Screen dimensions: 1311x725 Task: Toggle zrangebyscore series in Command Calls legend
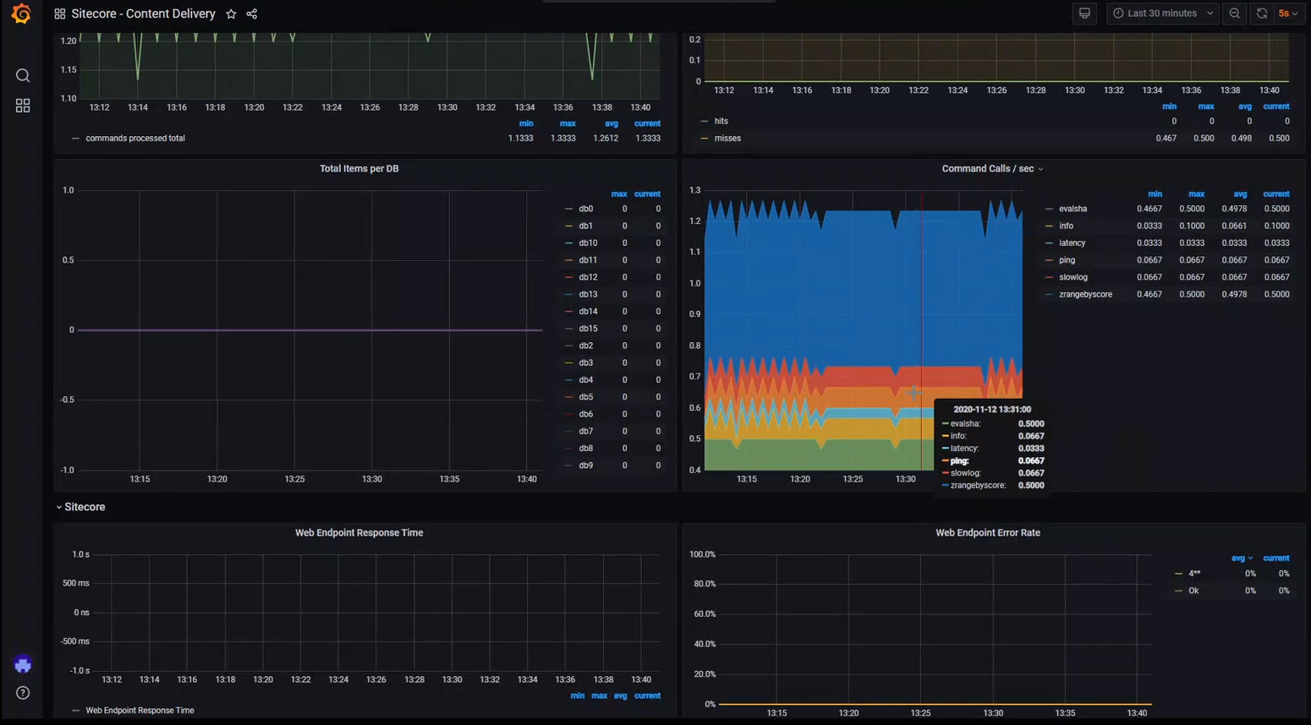coord(1085,294)
